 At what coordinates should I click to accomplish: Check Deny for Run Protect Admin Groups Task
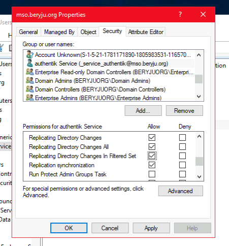182,174
